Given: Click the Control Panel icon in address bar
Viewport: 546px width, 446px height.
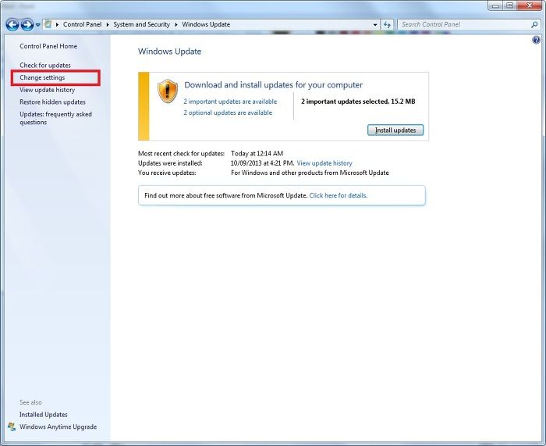Looking at the screenshot, I should point(48,24).
